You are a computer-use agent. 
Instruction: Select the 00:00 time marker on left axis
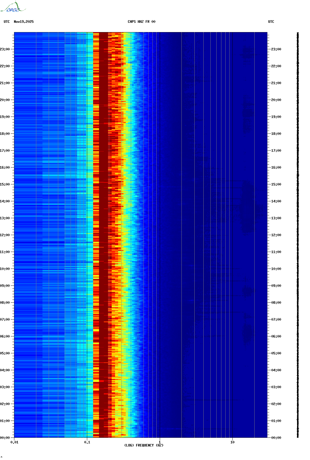pyautogui.click(x=5, y=438)
